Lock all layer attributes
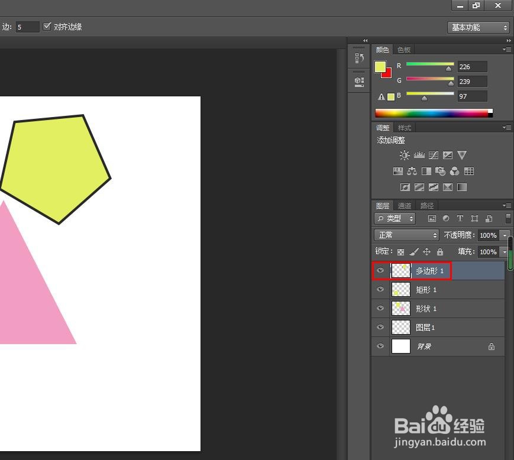Viewport: 514px width, 460px height. [x=440, y=252]
